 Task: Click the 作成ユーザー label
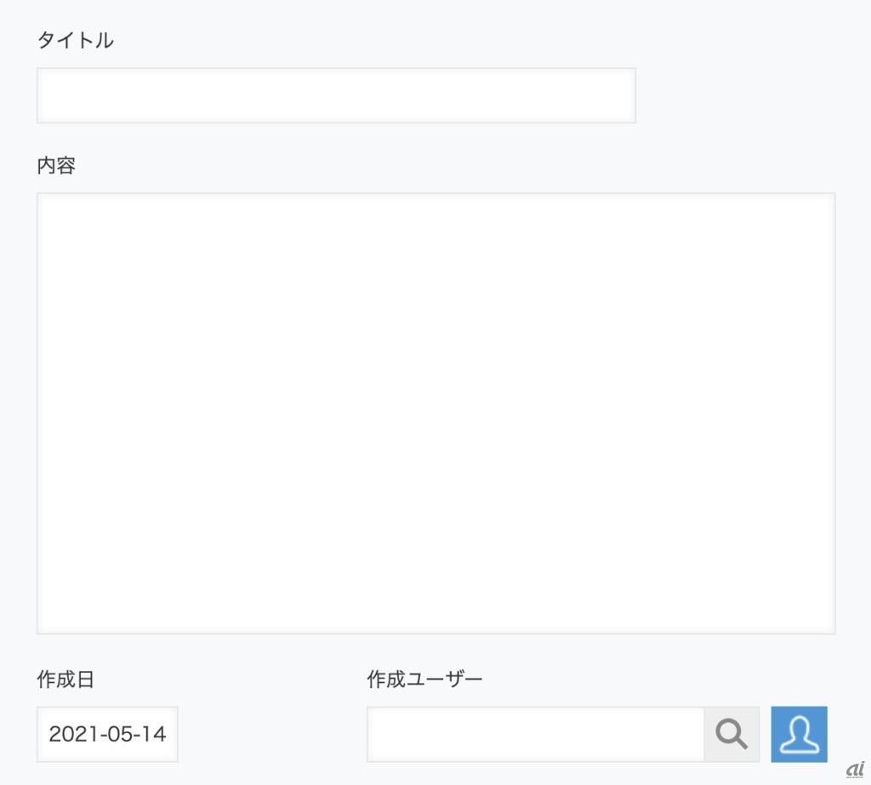coord(424,680)
